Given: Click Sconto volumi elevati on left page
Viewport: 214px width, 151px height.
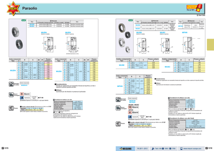Looking at the screenshot, I should [27, 107].
